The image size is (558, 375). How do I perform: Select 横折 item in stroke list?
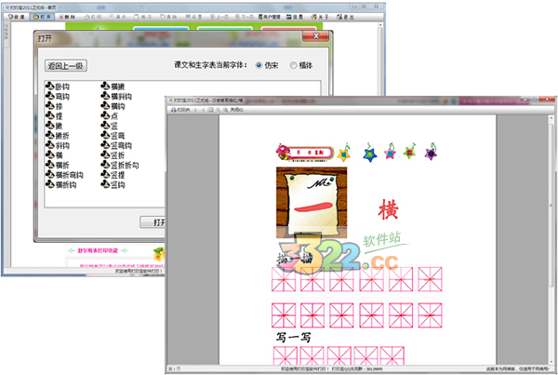[58, 166]
